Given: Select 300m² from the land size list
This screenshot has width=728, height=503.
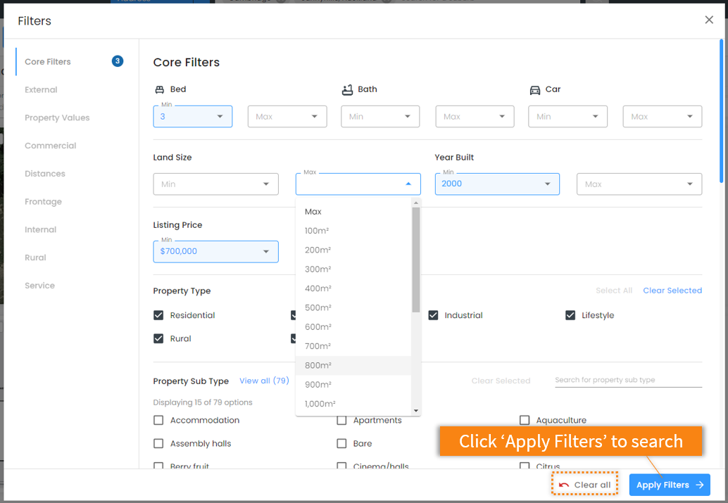Looking at the screenshot, I should tap(353, 269).
